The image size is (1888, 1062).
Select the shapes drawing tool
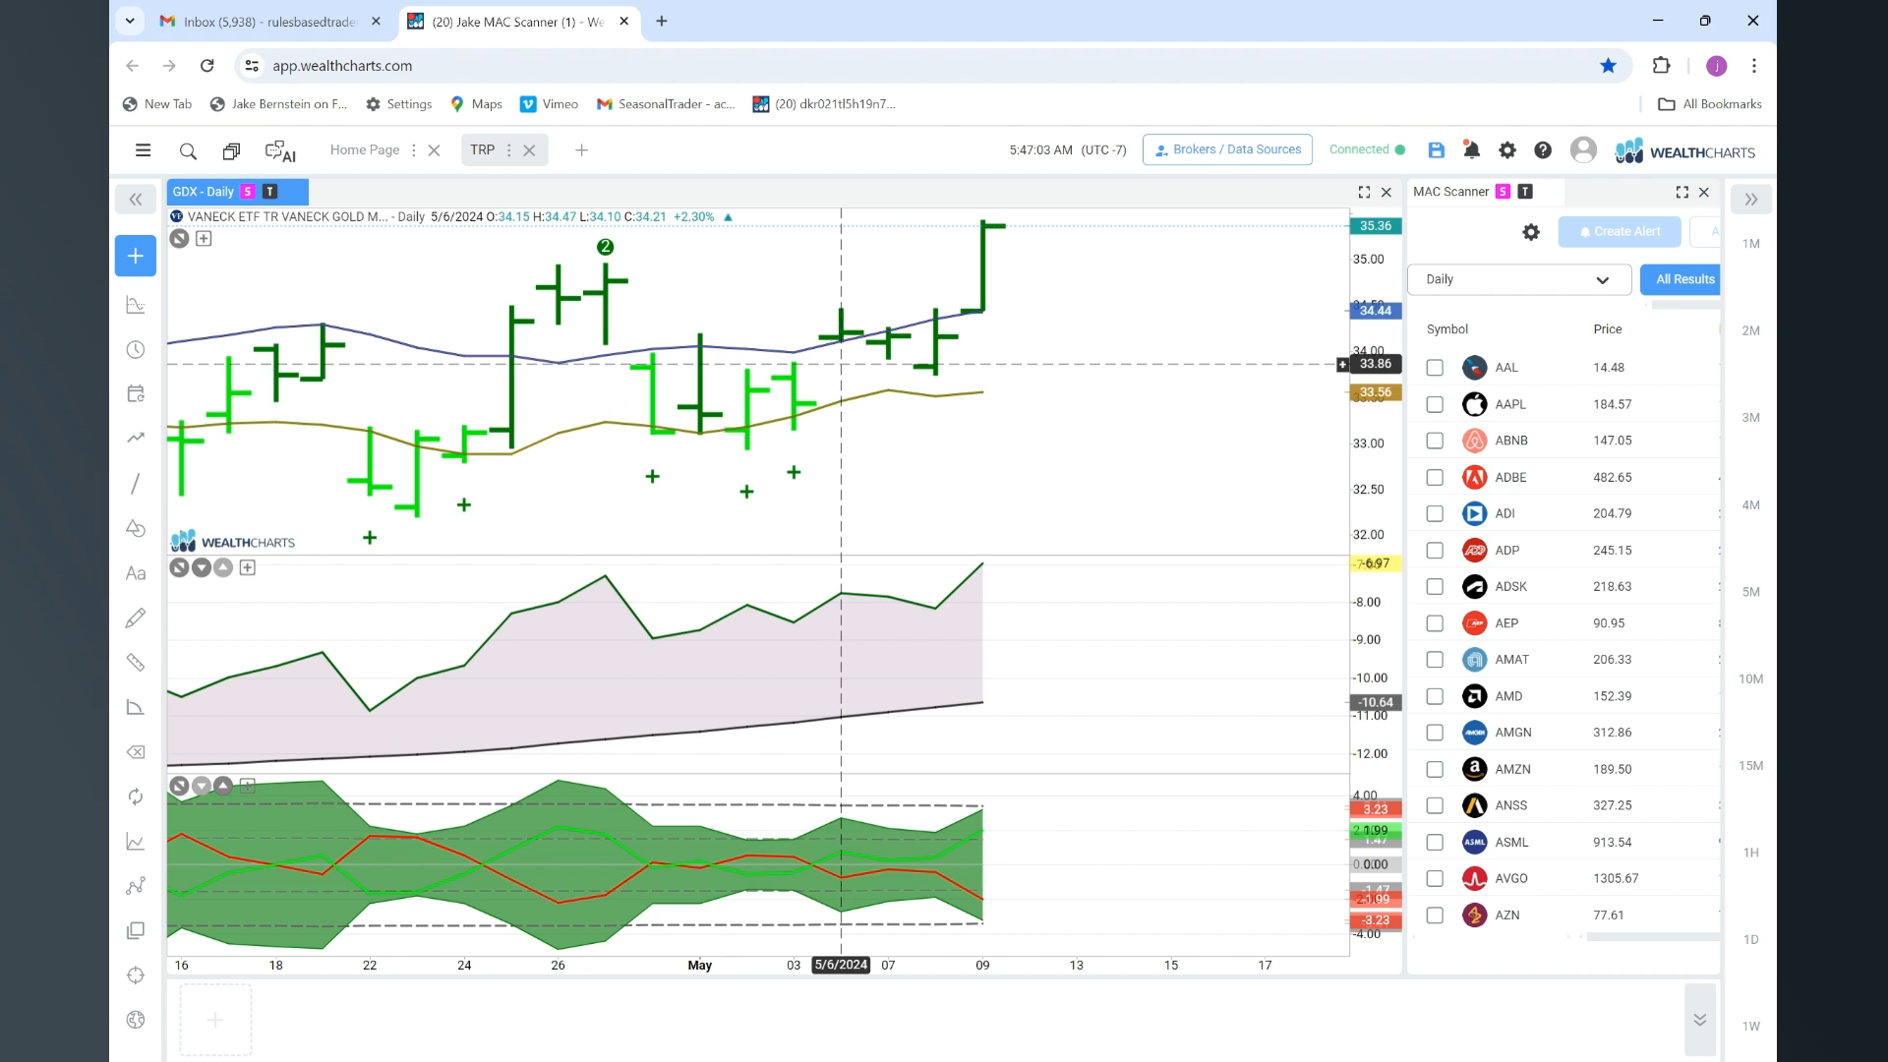(x=136, y=528)
